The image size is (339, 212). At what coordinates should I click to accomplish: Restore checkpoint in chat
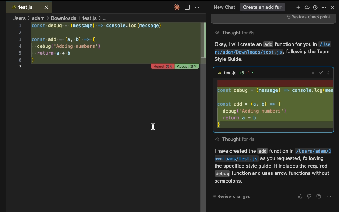click(308, 17)
